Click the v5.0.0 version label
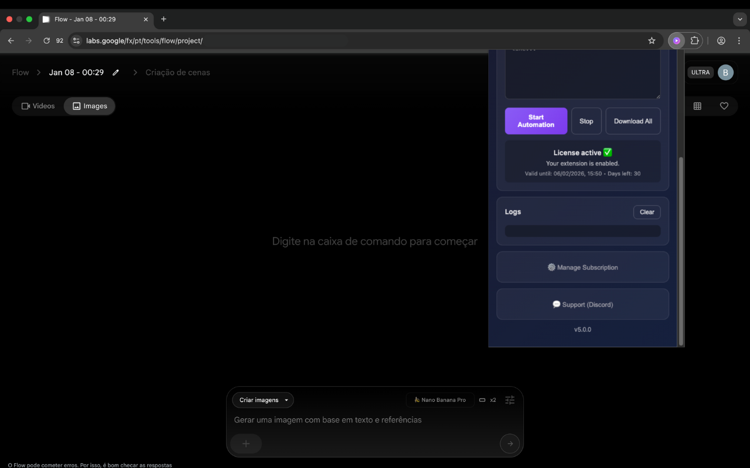Screen dimensions: 750x468 (x=583, y=329)
